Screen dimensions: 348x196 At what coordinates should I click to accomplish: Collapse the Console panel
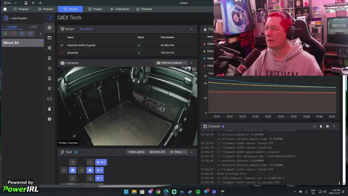click(334, 126)
